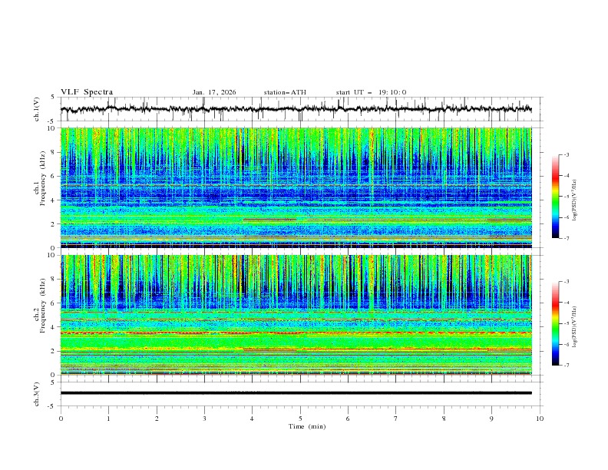
Task: Click the "8" tick on the Time axis
Action: coord(444,419)
